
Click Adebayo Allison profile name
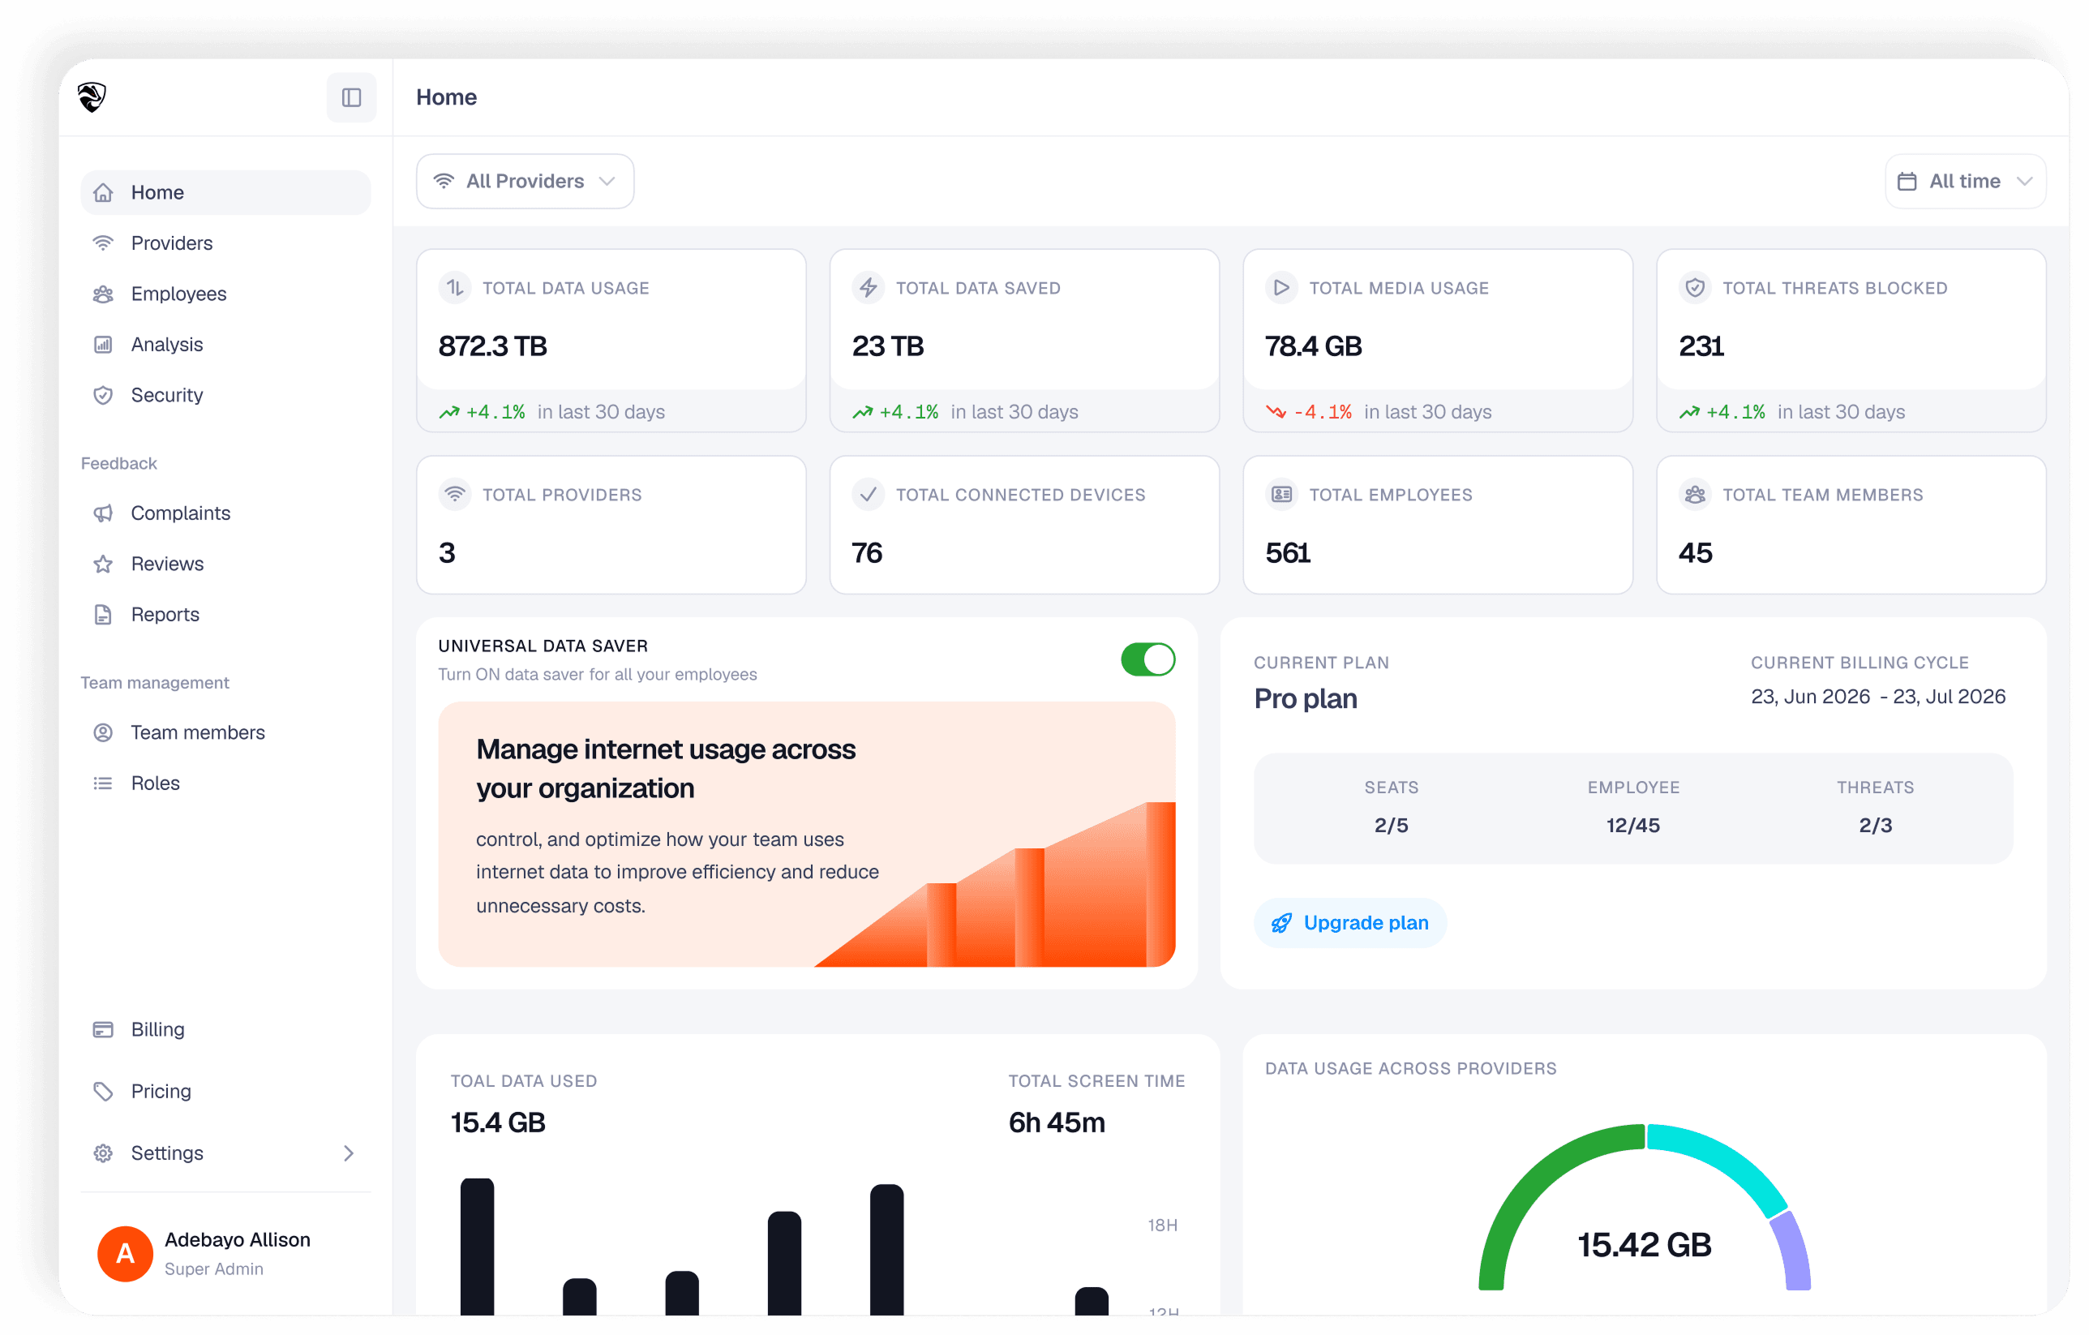click(238, 1239)
